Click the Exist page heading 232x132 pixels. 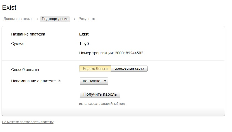tap(9, 7)
